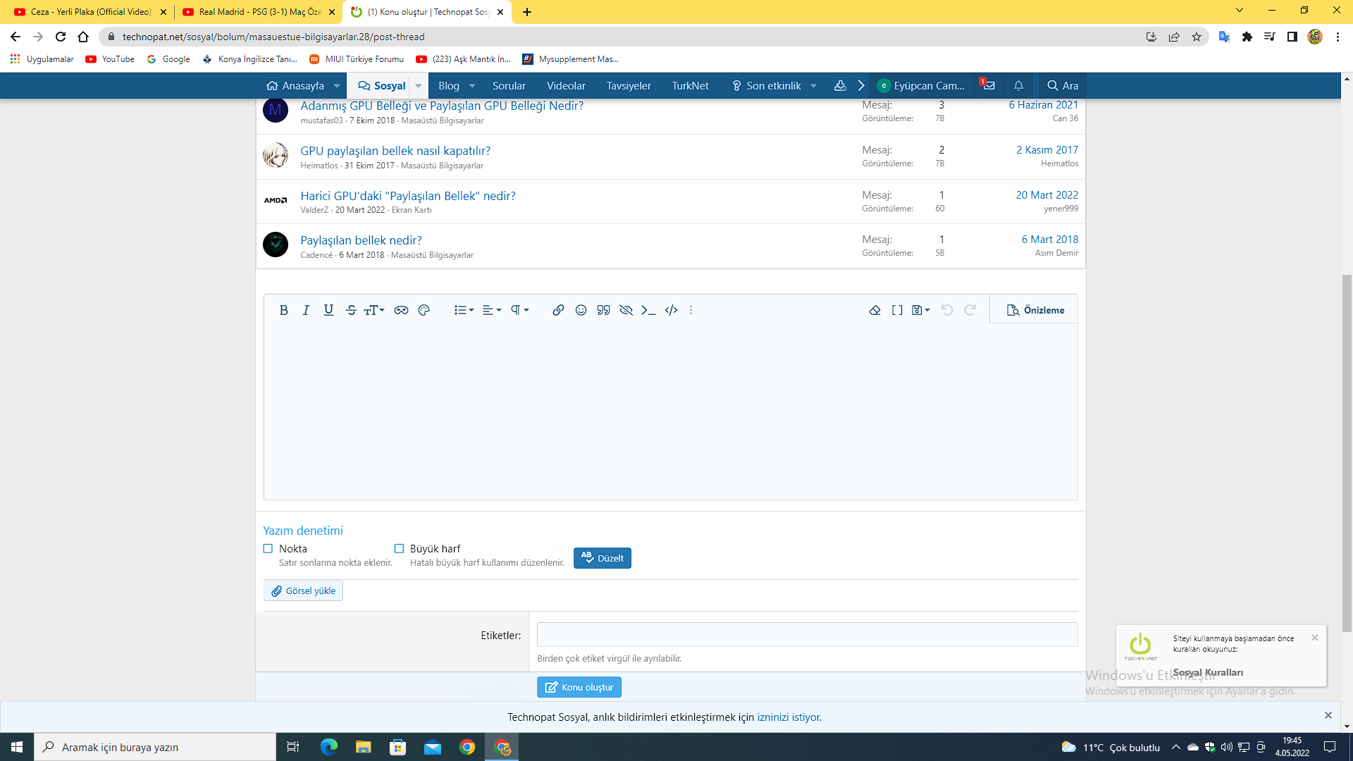Click the spoiler hidden-eye icon
Viewport: 1353px width, 761px height.
(x=626, y=310)
